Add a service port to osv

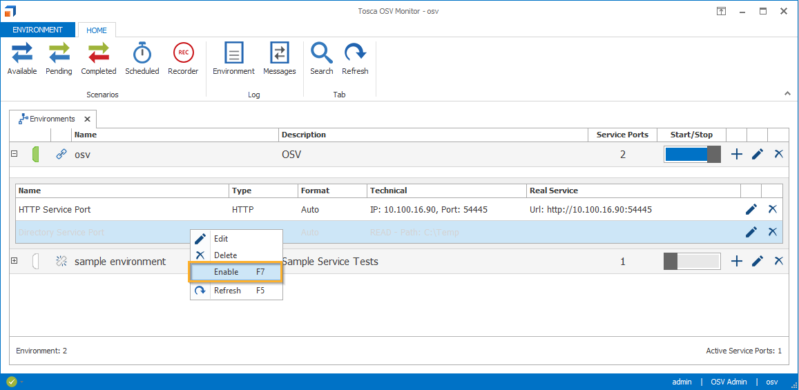coord(737,155)
